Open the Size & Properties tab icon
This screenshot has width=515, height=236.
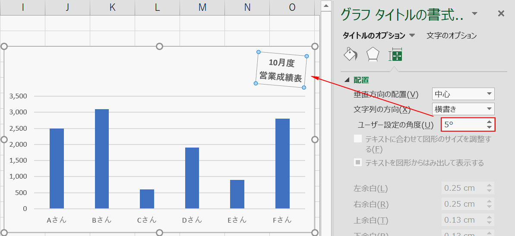pyautogui.click(x=395, y=54)
